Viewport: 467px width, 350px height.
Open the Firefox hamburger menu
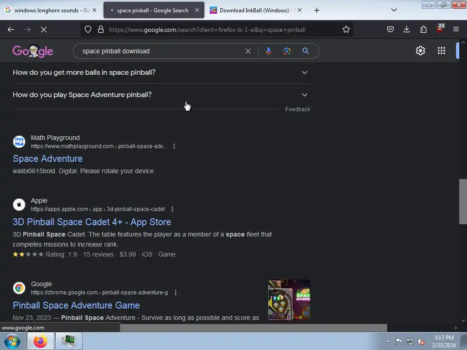tap(456, 29)
